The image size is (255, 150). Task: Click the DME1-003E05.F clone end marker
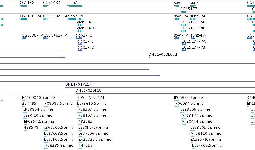[x=149, y=57]
